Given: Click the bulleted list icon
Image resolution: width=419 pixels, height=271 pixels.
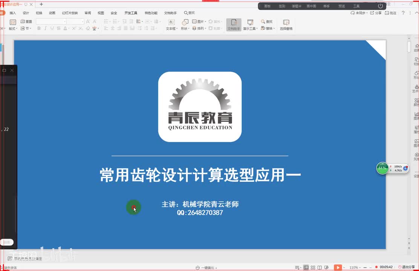Looking at the screenshot, I should [107, 21].
